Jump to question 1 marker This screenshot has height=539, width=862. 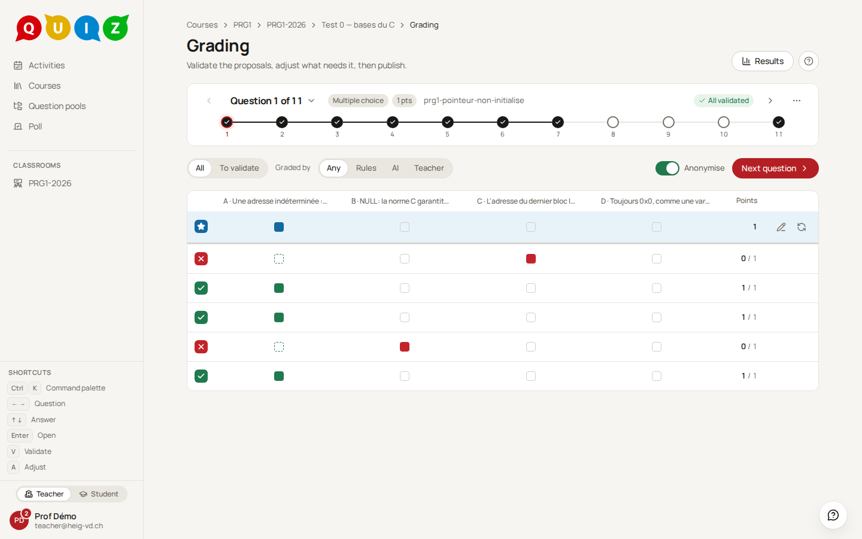click(x=227, y=122)
